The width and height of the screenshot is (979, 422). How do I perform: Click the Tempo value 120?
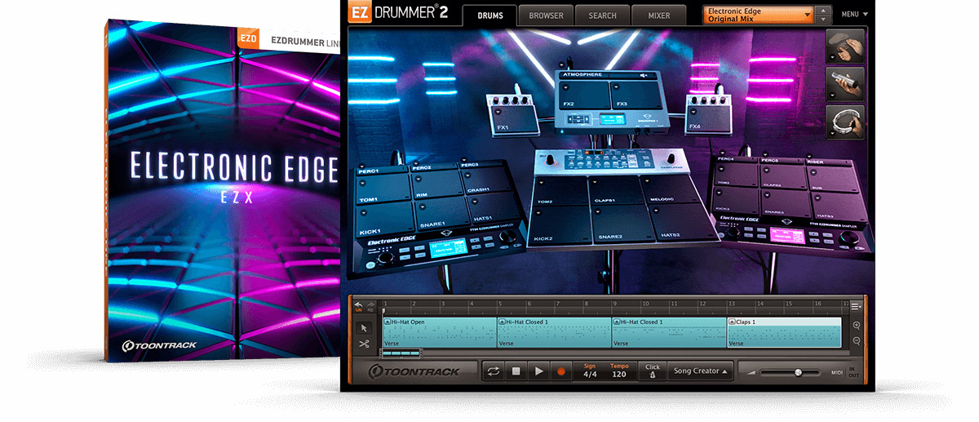click(x=618, y=375)
